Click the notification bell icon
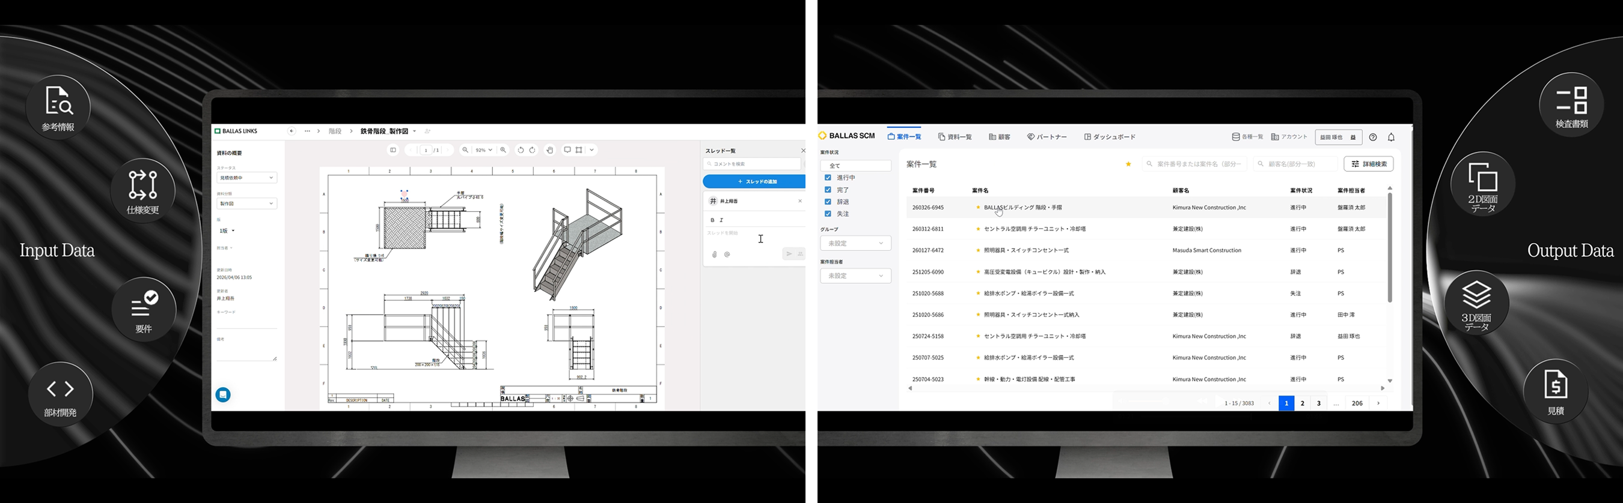The image size is (1623, 503). tap(1391, 137)
